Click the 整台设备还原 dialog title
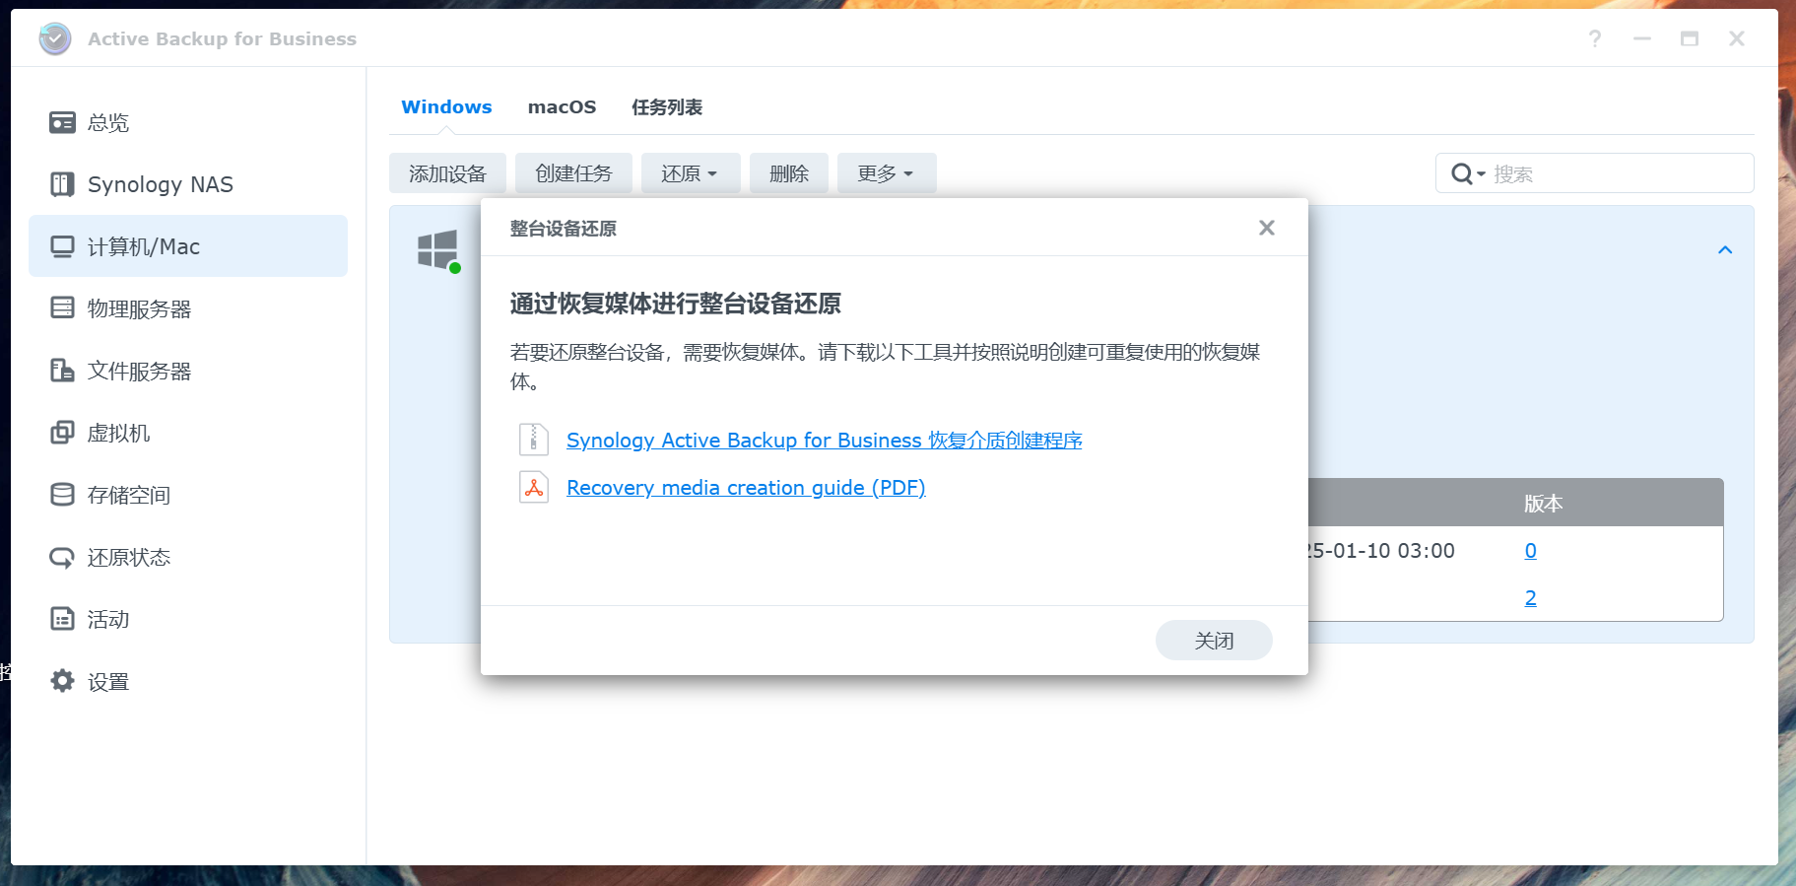The width and height of the screenshot is (1796, 886). tap(563, 229)
